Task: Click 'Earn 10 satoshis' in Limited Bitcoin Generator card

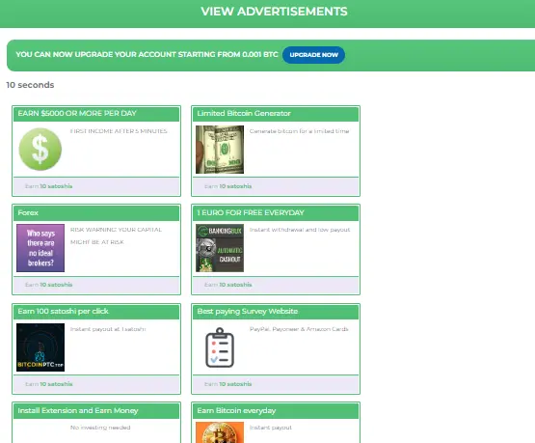Action: click(227, 186)
